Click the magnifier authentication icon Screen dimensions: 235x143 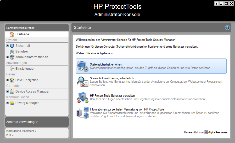83,81
